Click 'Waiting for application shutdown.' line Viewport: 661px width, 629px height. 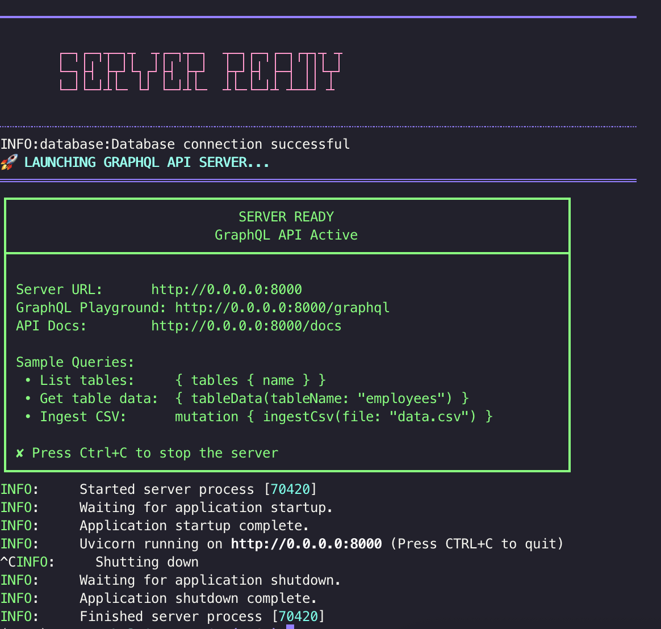[170, 580]
